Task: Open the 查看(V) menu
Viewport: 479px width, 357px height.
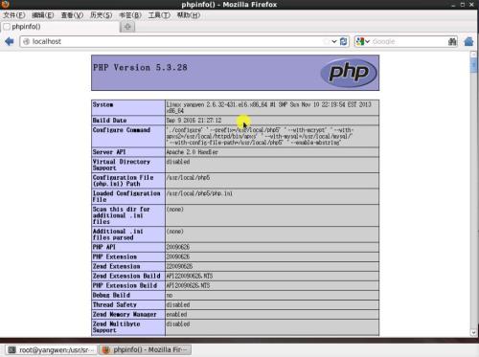Action: click(72, 15)
